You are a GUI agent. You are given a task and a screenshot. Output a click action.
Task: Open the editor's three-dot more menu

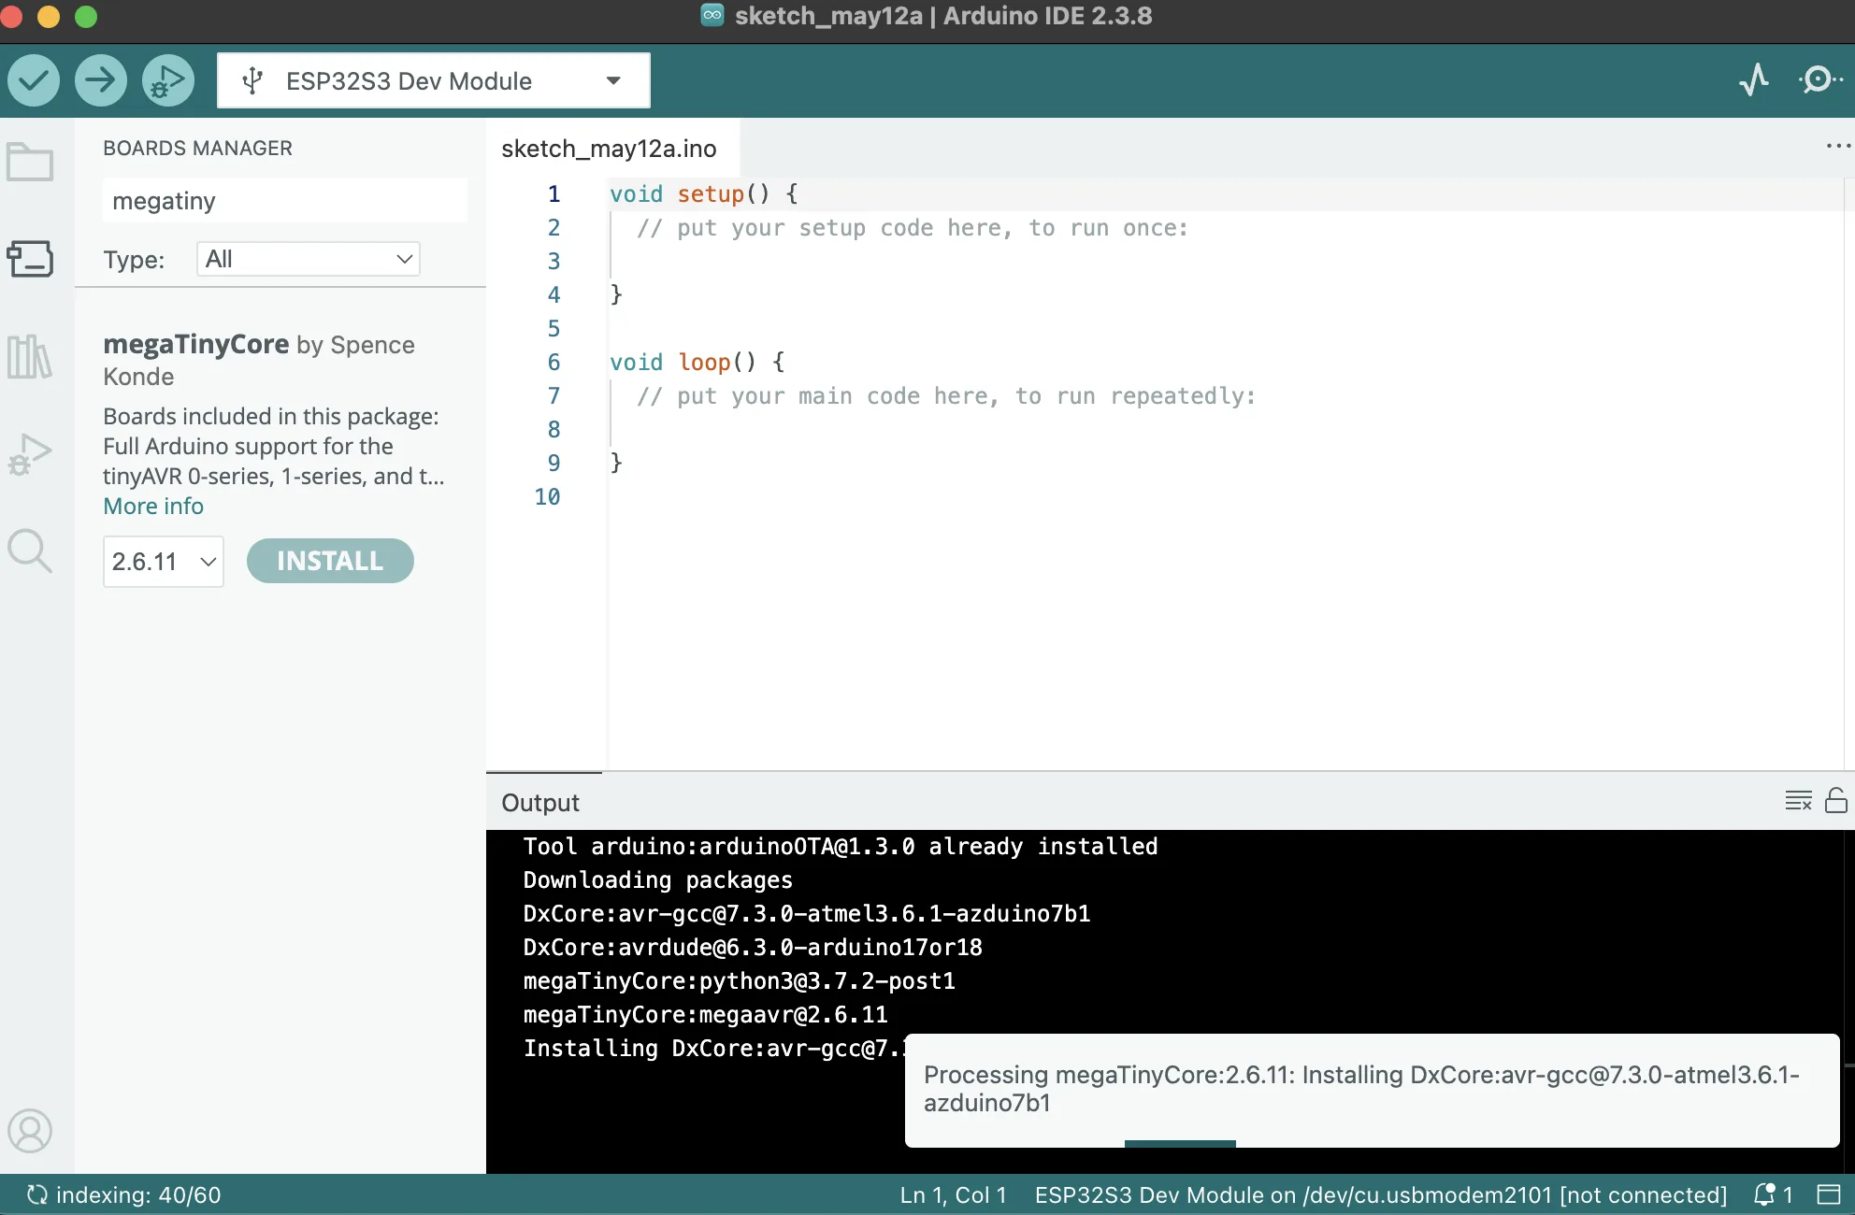click(1837, 146)
